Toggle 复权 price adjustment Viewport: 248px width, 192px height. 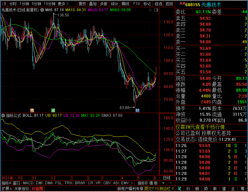[x=82, y=4]
